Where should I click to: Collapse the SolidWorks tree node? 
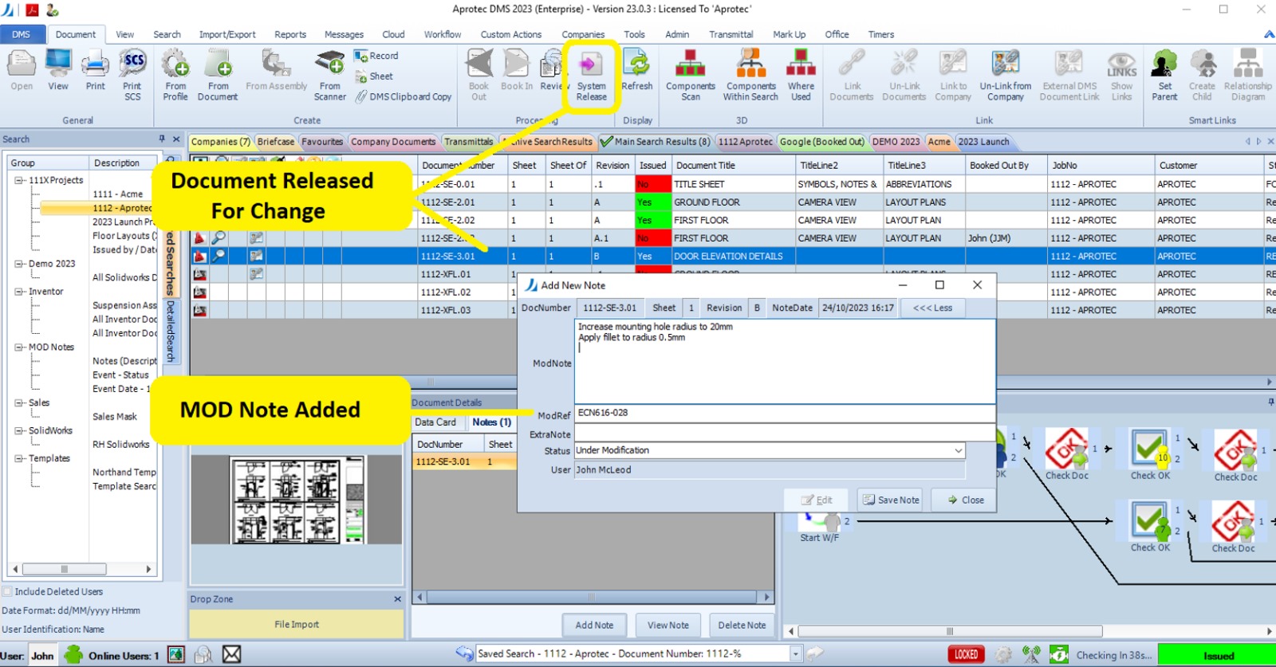pos(18,430)
